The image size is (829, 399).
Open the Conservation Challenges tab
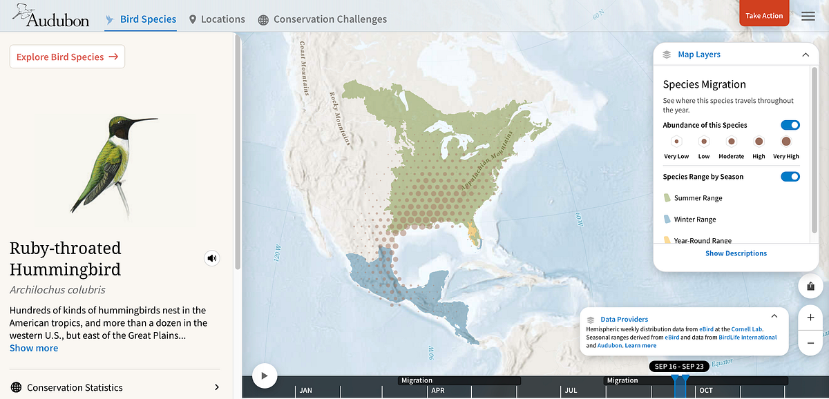[x=322, y=19]
